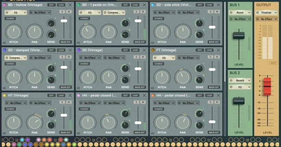Viewport: 281px width, 147px height.
Task: Open Chokes settings for BD - 1 pedal on
Action: [x=84, y=18]
